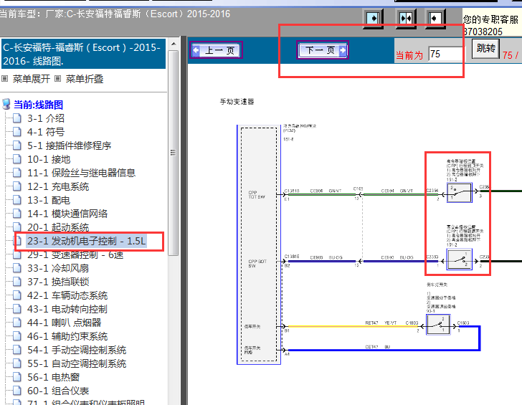The height and width of the screenshot is (405, 522).
Task: Select 20-1 起动系统 in the tree
Action: point(58,227)
